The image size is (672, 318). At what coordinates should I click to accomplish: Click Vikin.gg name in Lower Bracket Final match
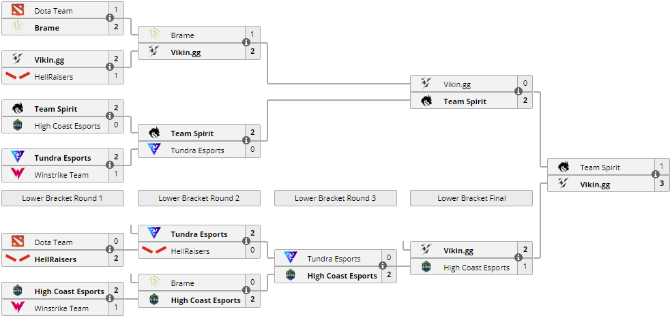coord(458,250)
